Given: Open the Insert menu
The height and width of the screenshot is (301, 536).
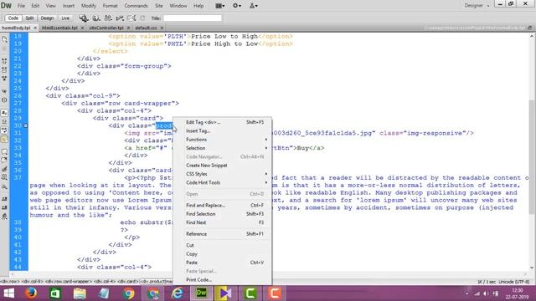Looking at the screenshot, I should click(69, 6).
